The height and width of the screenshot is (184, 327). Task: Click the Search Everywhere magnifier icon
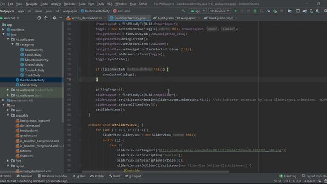coord(325,11)
